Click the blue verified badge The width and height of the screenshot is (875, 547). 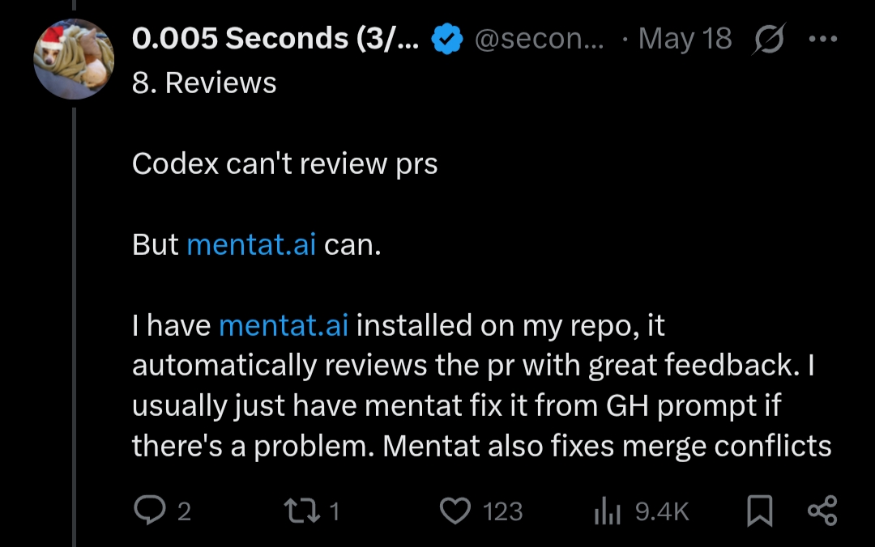pyautogui.click(x=446, y=39)
